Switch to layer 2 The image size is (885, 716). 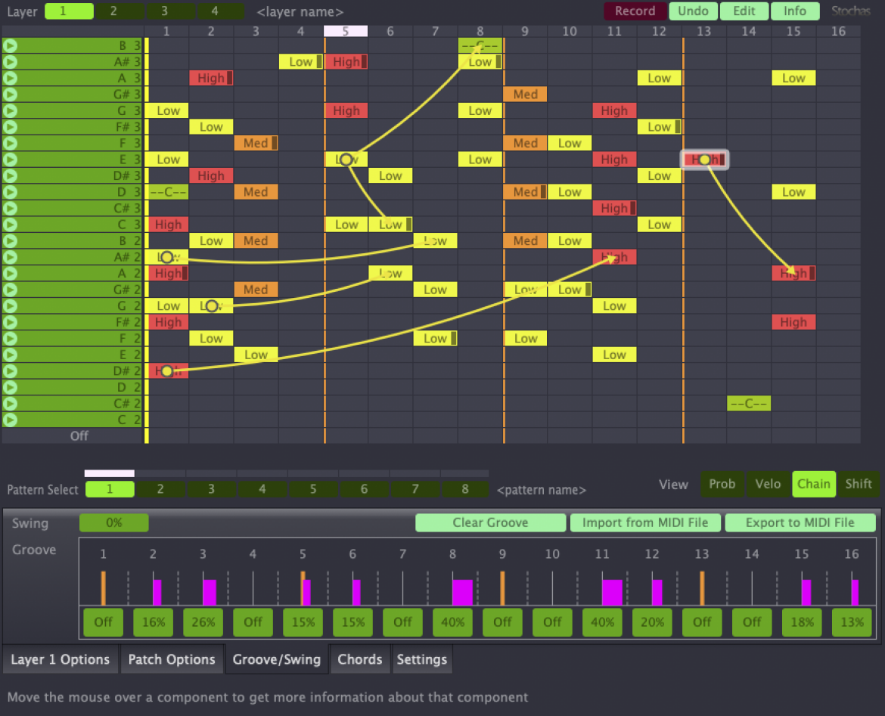point(120,11)
